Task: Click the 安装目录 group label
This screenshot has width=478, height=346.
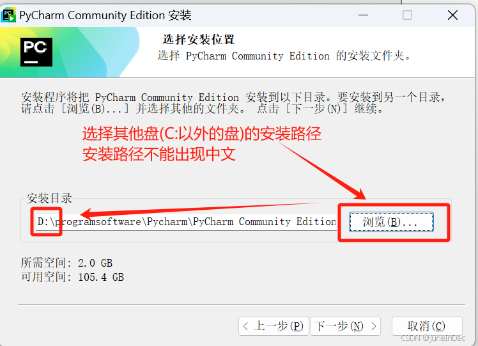Action: pyautogui.click(x=49, y=198)
